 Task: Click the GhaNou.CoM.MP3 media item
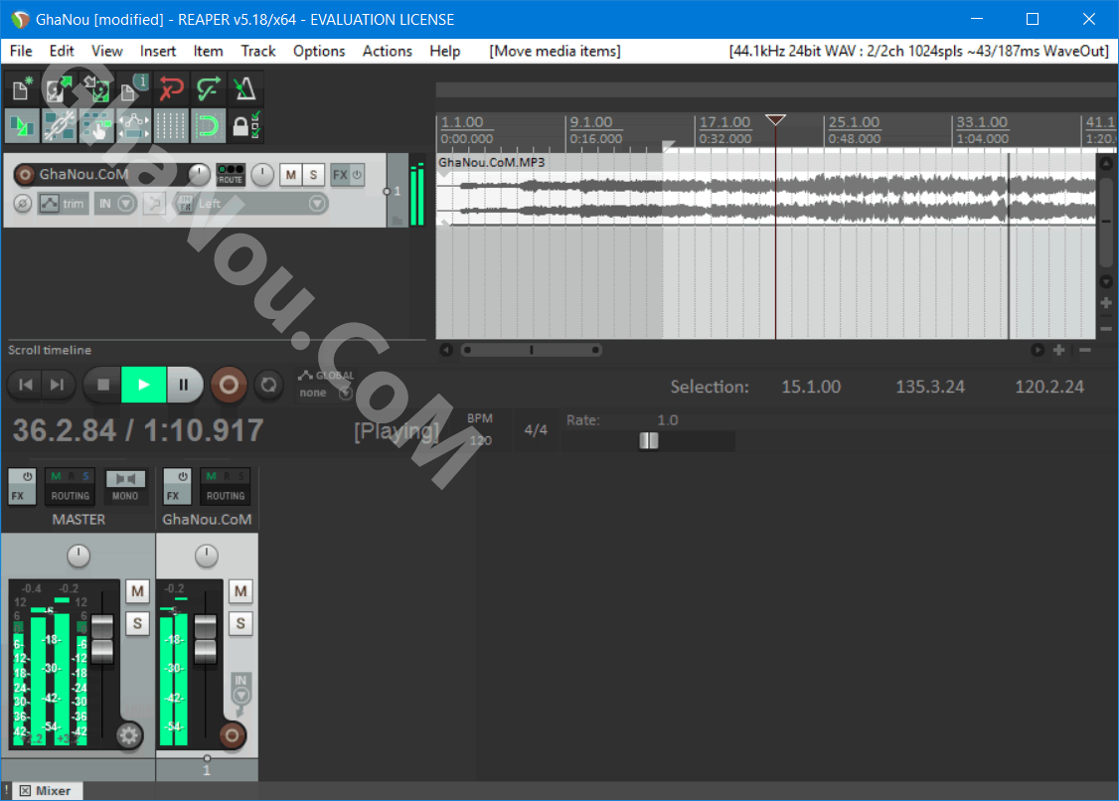click(766, 191)
